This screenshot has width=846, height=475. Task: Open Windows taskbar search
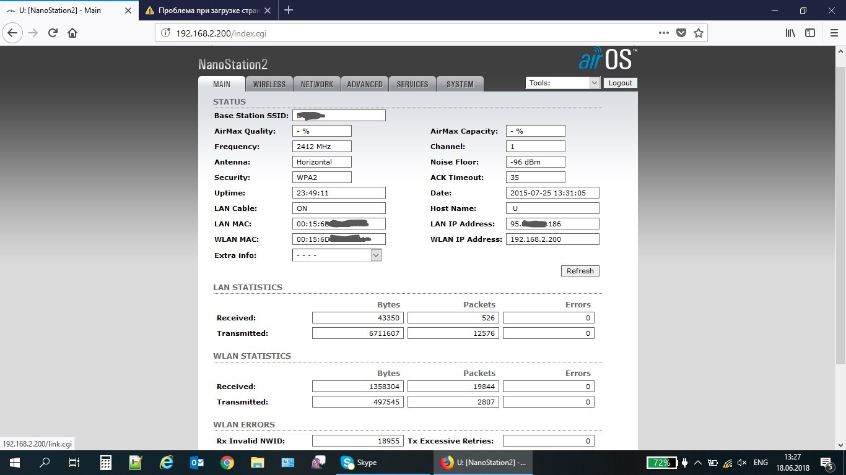point(45,462)
